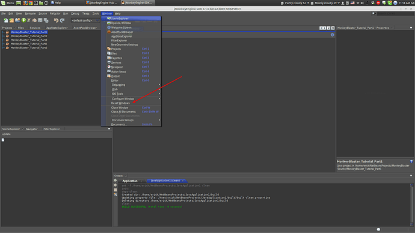Image resolution: width=415 pixels, height=233 pixels.
Task: Open the Document Groups submenu
Action: click(131, 120)
